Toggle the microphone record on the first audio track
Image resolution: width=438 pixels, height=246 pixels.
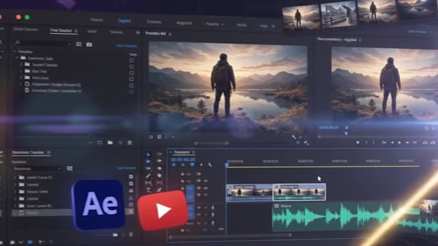(x=213, y=208)
